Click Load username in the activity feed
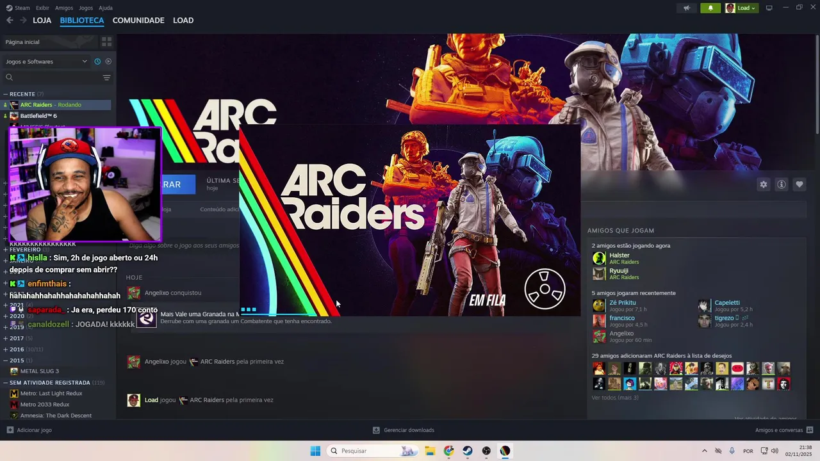Image resolution: width=820 pixels, height=461 pixels. 151,400
